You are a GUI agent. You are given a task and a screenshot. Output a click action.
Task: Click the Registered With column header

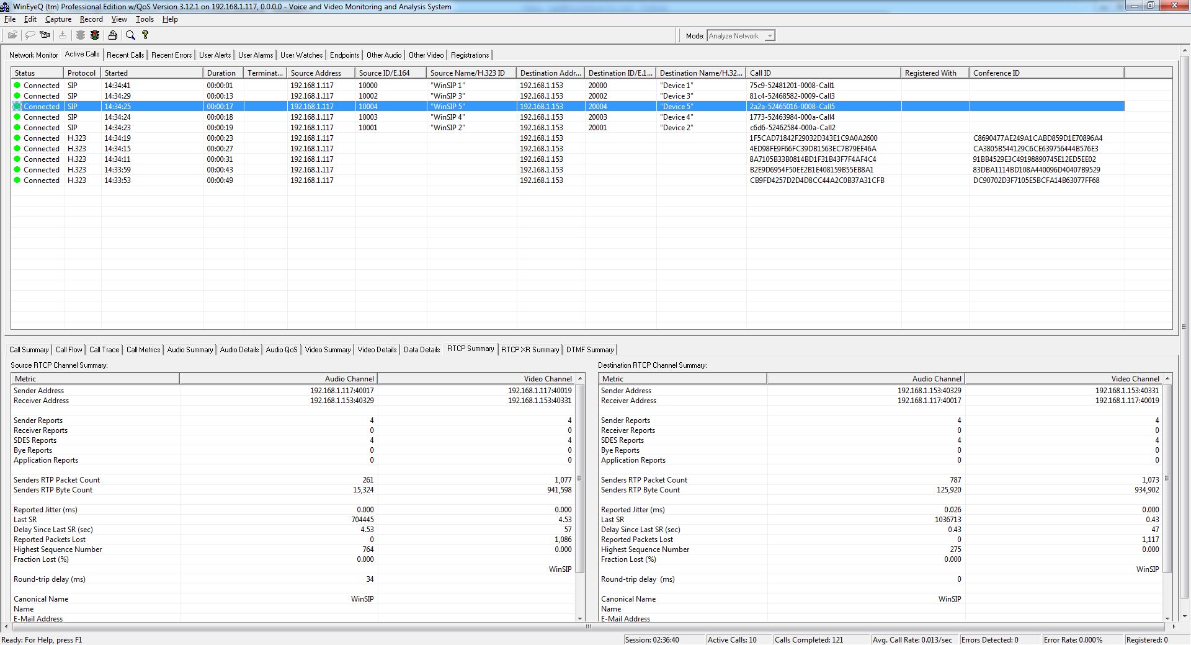pos(935,73)
